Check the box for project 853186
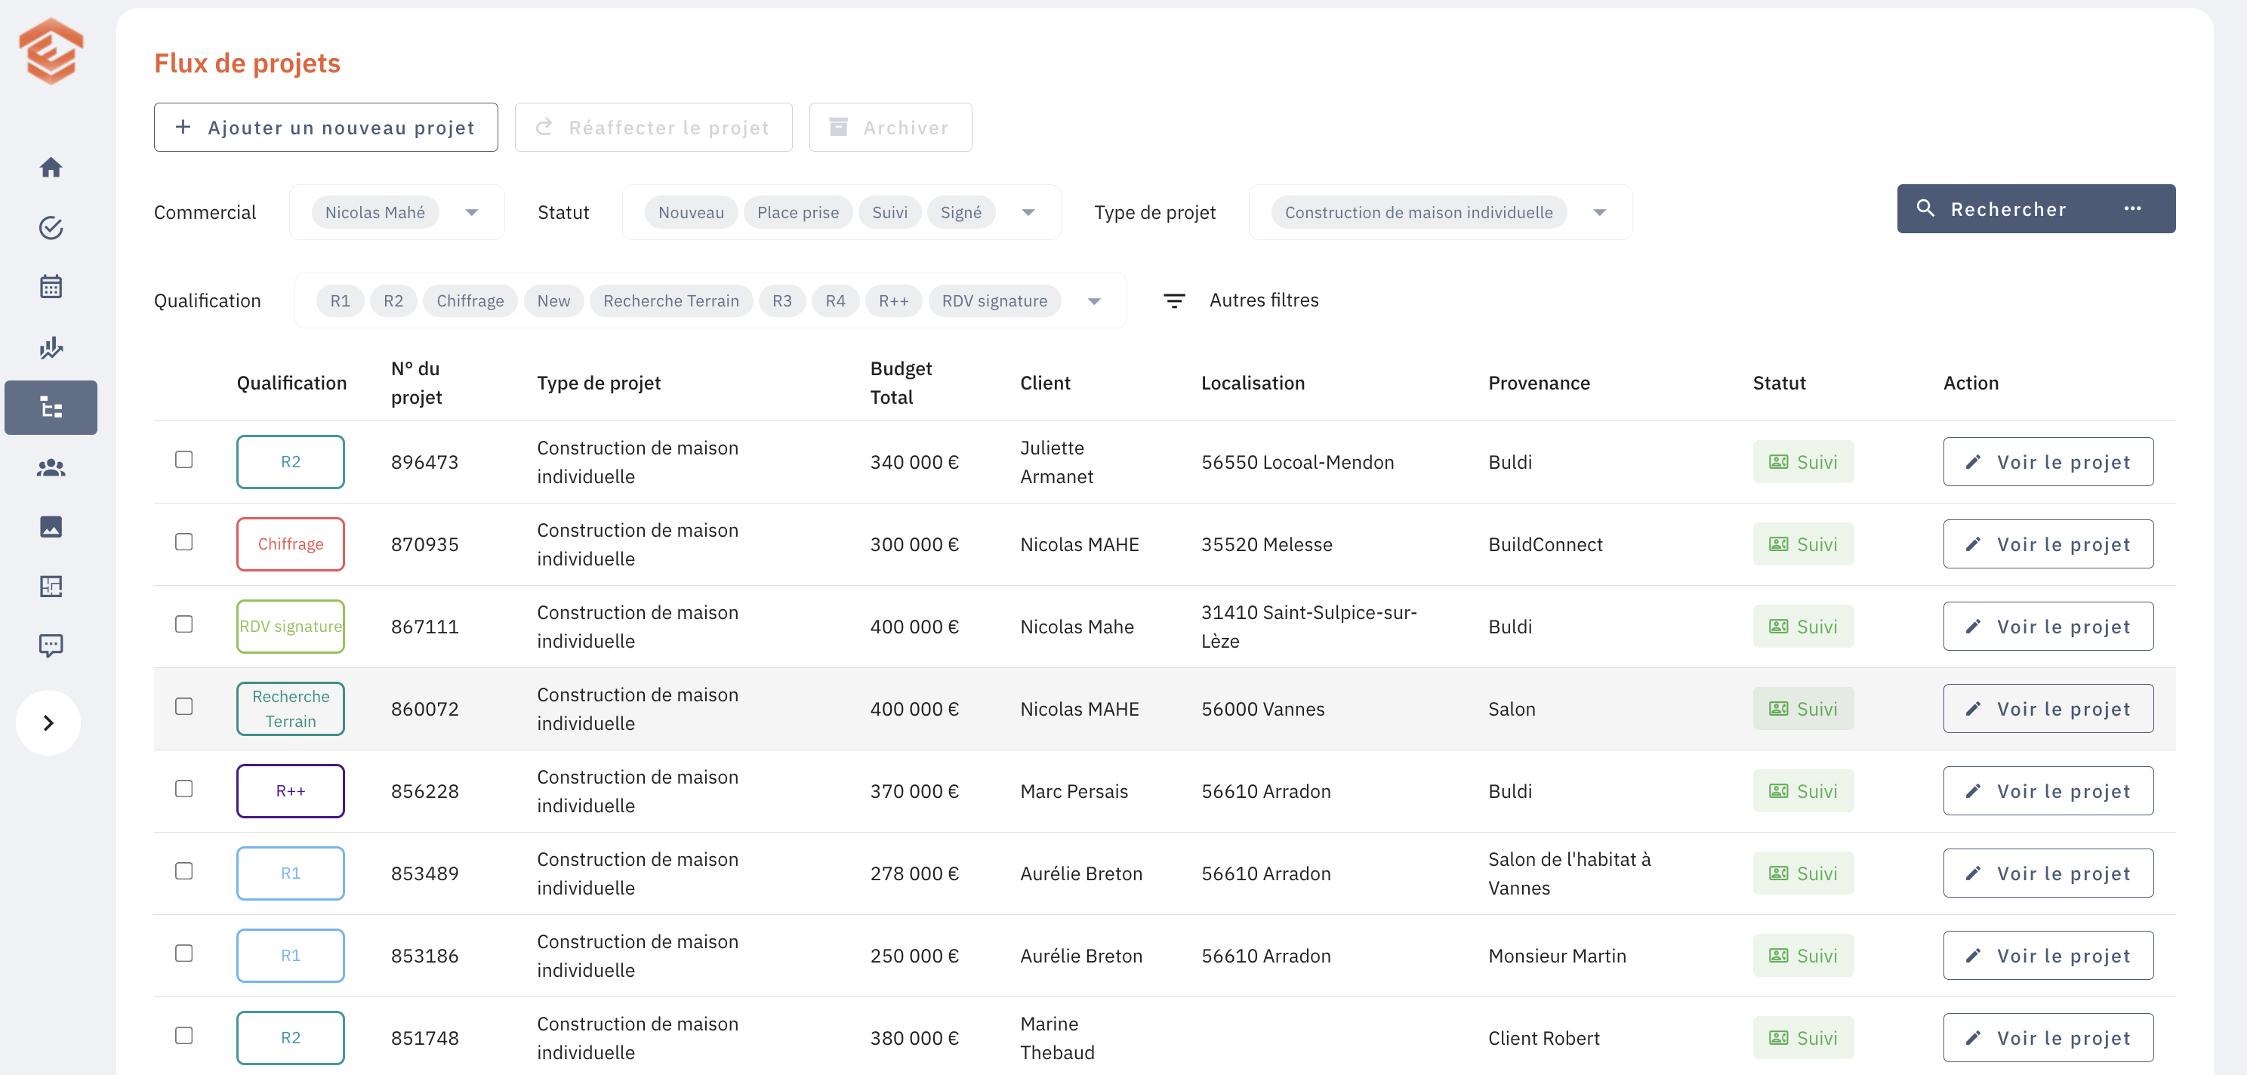This screenshot has width=2247, height=1075. (x=183, y=953)
